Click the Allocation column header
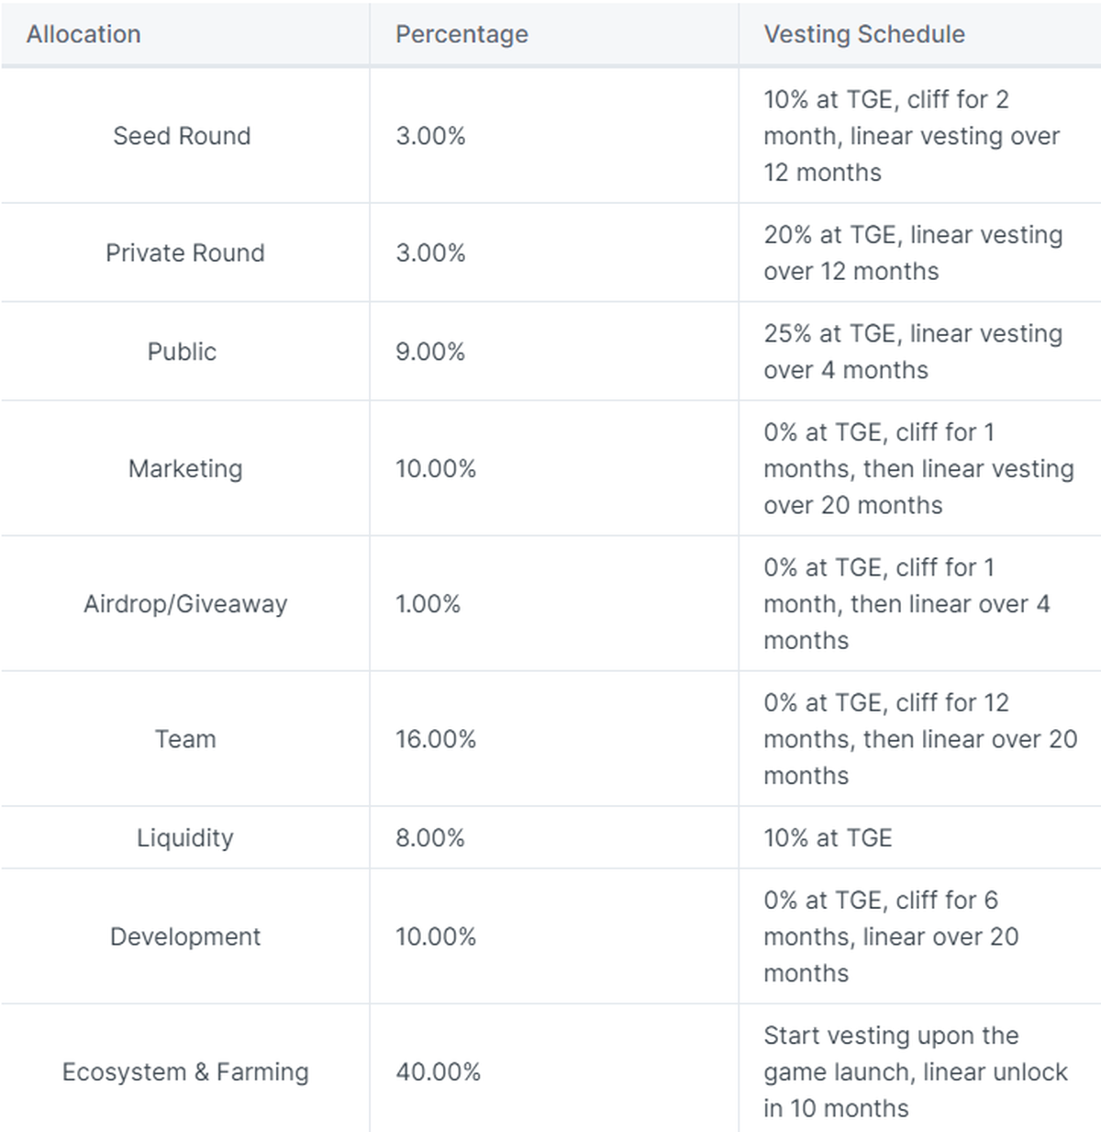The height and width of the screenshot is (1132, 1101). tap(83, 35)
